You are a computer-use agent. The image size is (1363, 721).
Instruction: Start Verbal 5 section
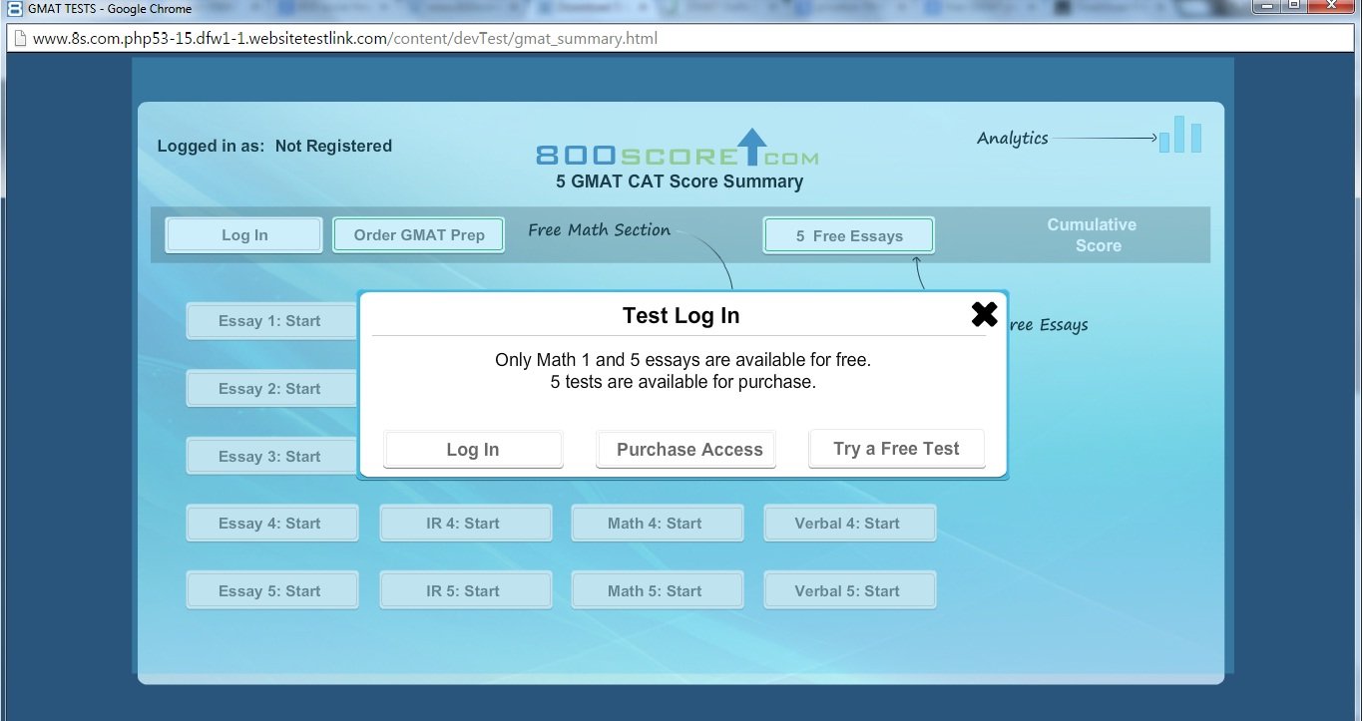(x=849, y=591)
